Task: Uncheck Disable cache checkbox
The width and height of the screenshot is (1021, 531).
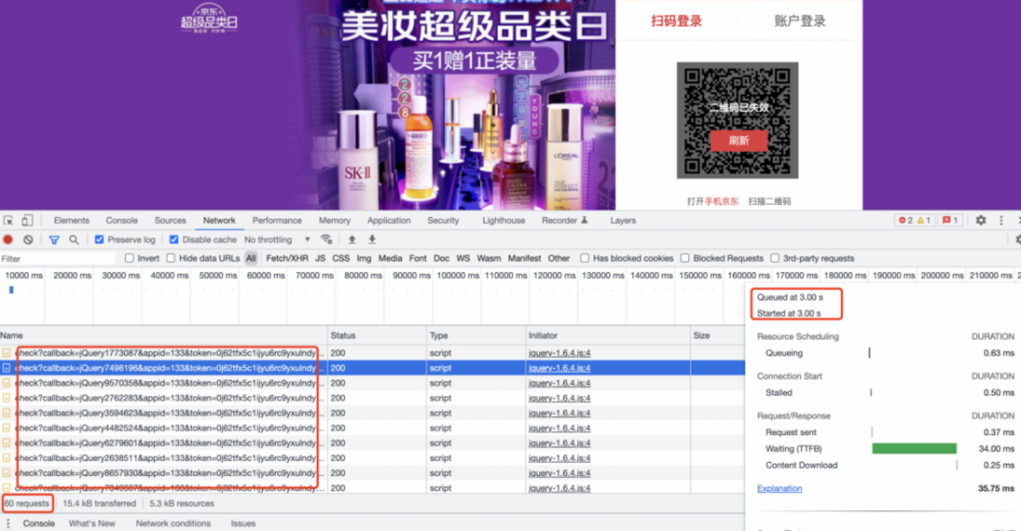Action: (174, 239)
